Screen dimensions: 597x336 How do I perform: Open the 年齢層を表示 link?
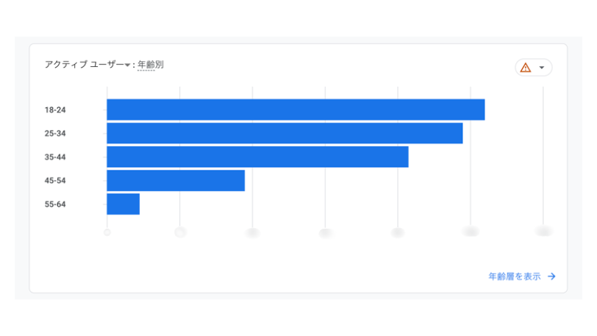click(x=515, y=276)
